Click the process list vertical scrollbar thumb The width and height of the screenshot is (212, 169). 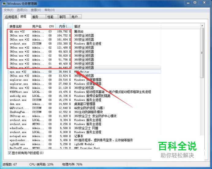pyautogui.click(x=202, y=53)
